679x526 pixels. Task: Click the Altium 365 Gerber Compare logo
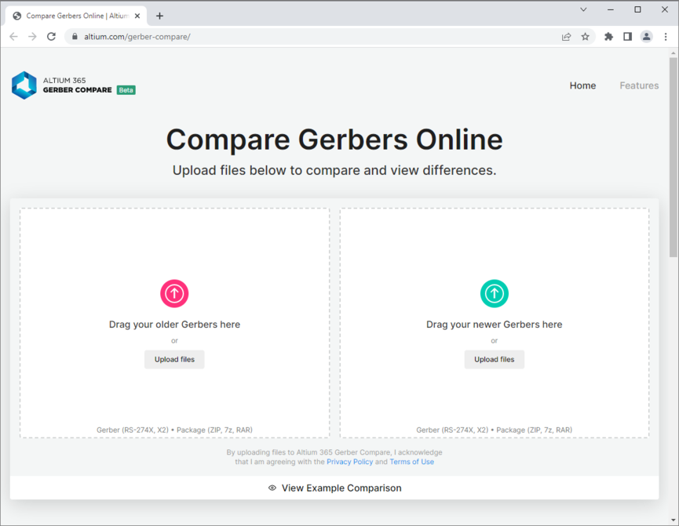pyautogui.click(x=73, y=85)
